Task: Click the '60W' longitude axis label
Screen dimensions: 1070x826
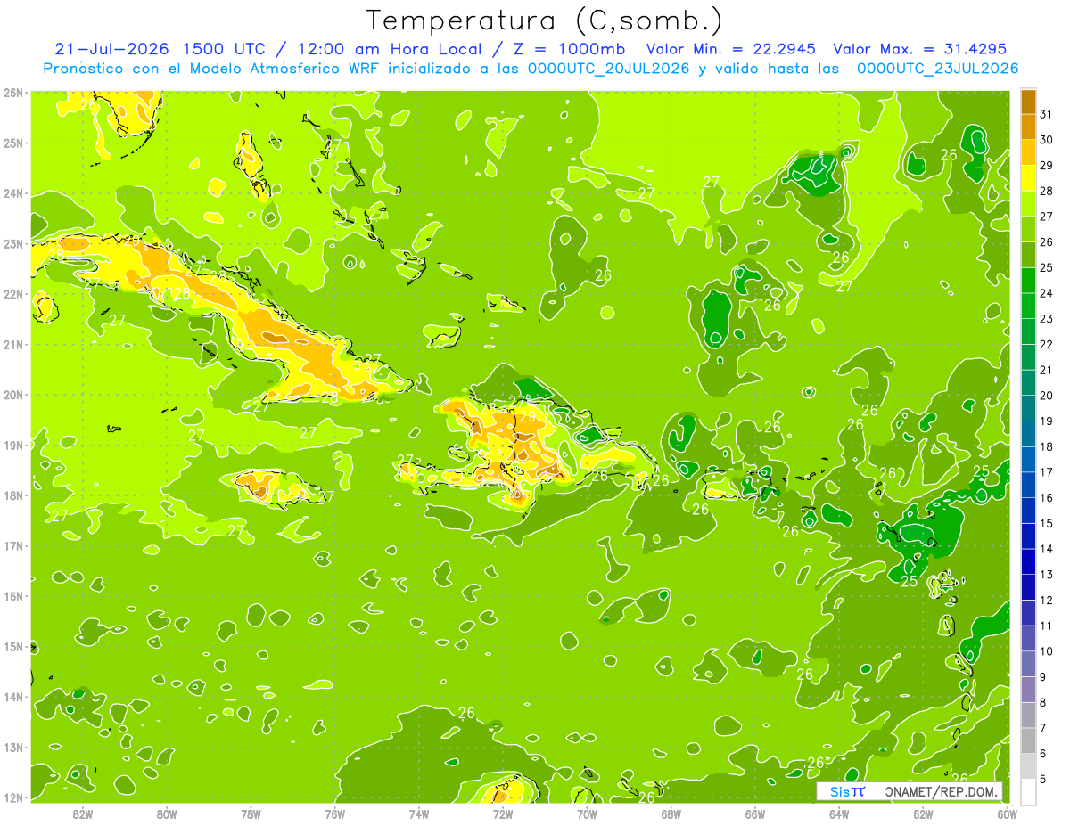Action: tap(1008, 814)
